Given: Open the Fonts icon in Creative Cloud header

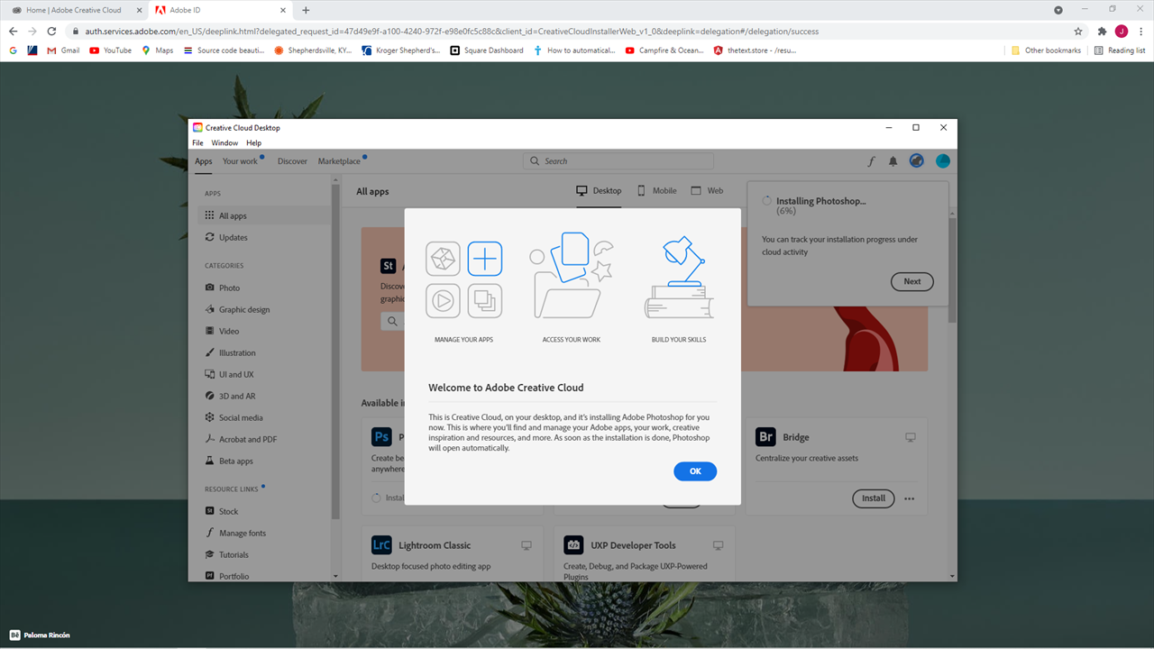Looking at the screenshot, I should click(871, 161).
